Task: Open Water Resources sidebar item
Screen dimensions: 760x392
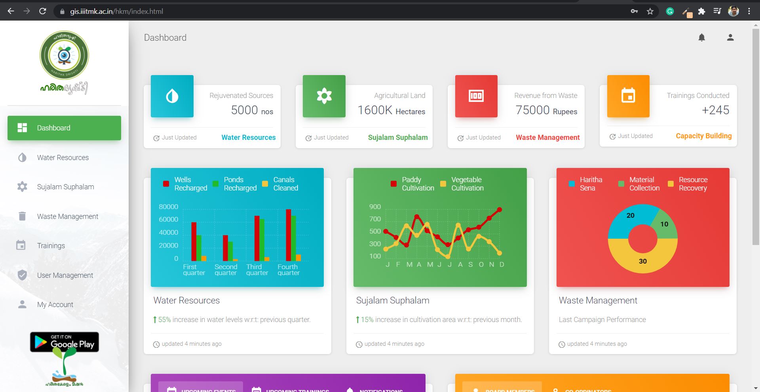Action: tap(64, 158)
